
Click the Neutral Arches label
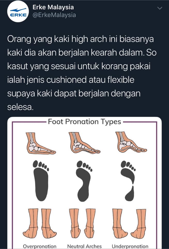tap(84, 246)
